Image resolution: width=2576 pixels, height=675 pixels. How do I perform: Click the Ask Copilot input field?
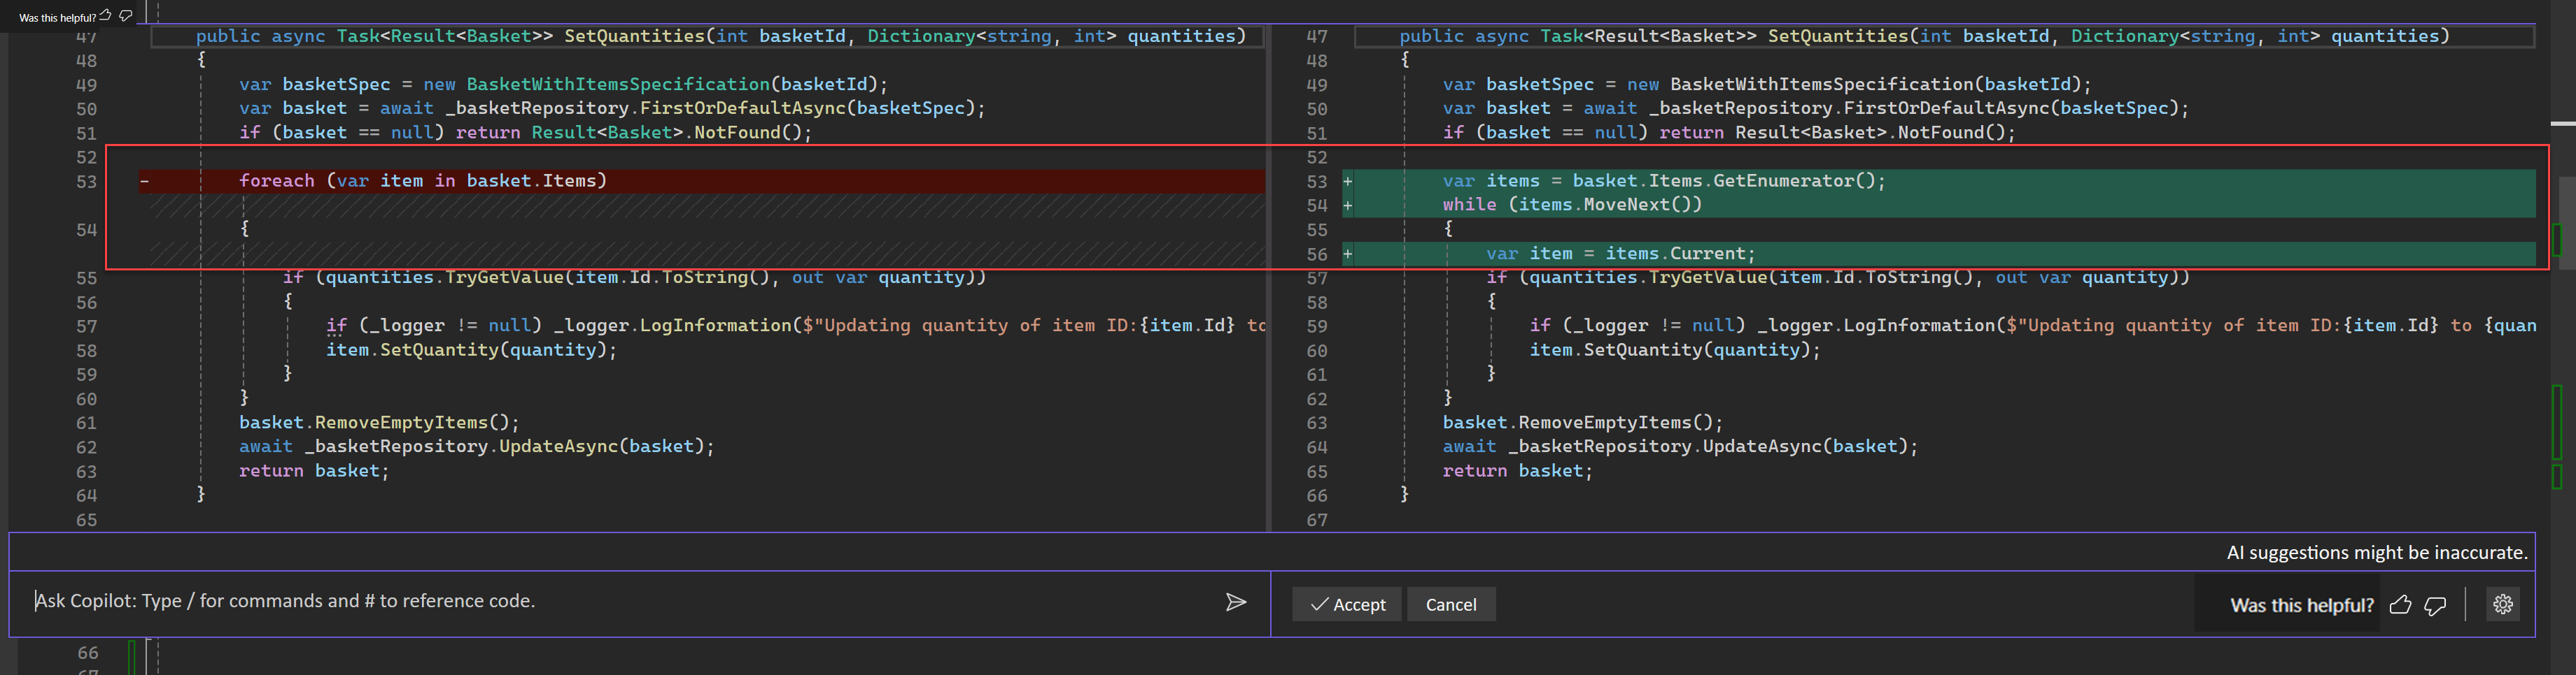point(400,601)
